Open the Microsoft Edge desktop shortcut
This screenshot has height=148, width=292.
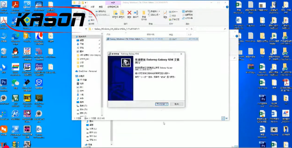click(15, 36)
